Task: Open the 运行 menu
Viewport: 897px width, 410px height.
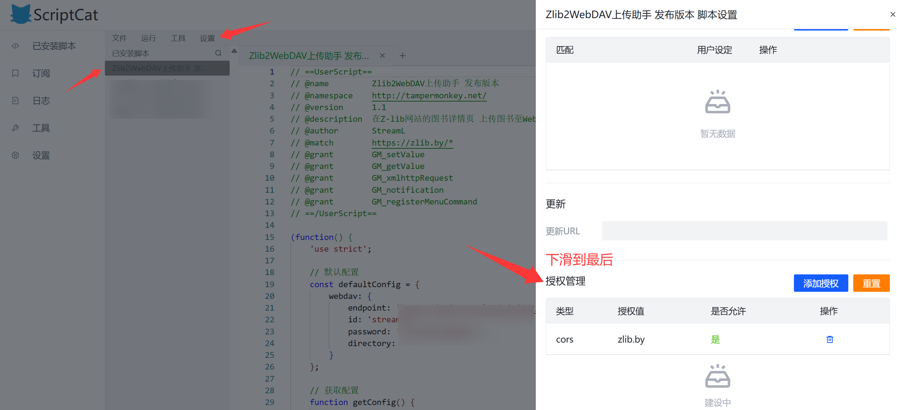Action: pyautogui.click(x=148, y=38)
